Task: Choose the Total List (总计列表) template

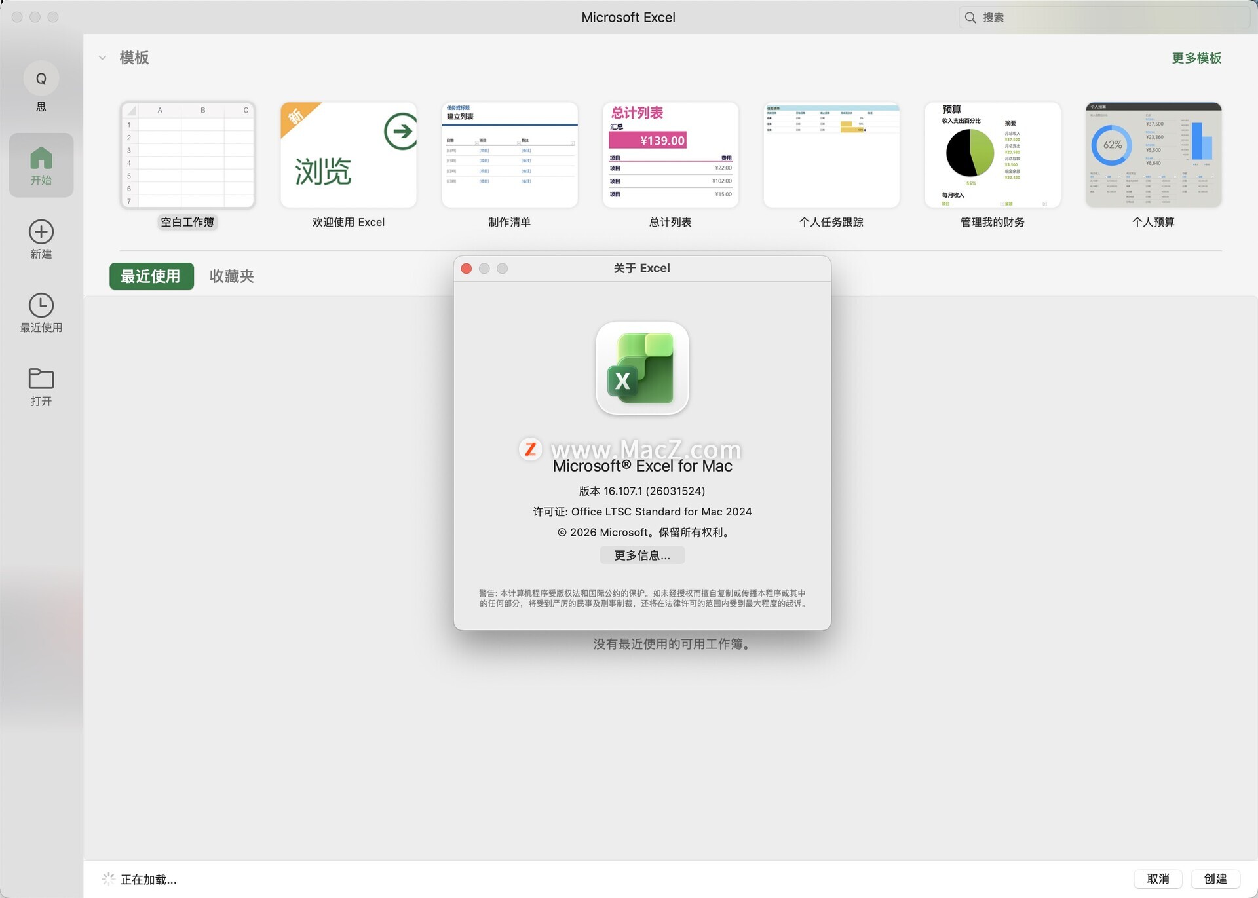Action: coord(670,155)
